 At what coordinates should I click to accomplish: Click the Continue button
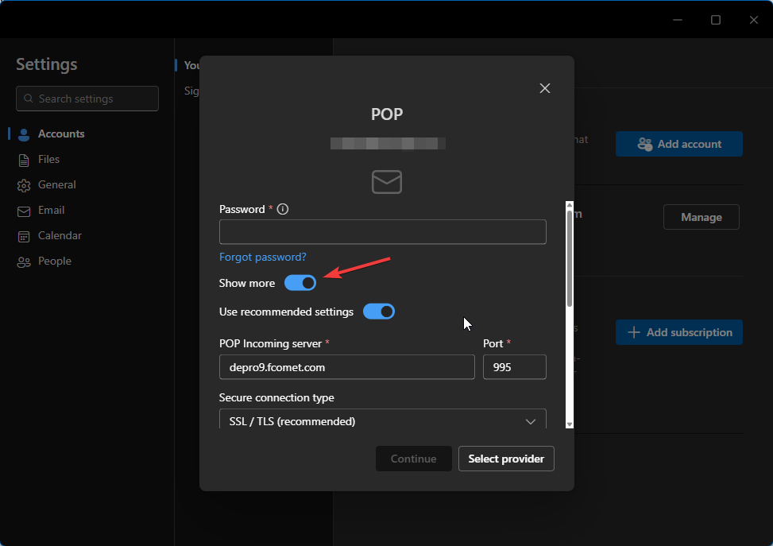pos(414,459)
